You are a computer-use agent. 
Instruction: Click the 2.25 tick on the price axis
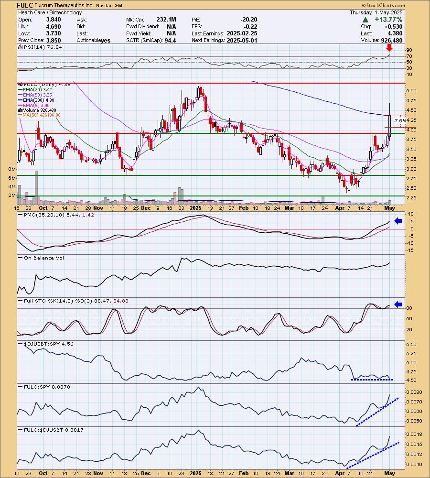[x=411, y=198]
